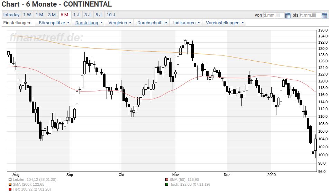Click the 'Letzter: 104,12 (28.01.20)' legend text

coord(34,180)
